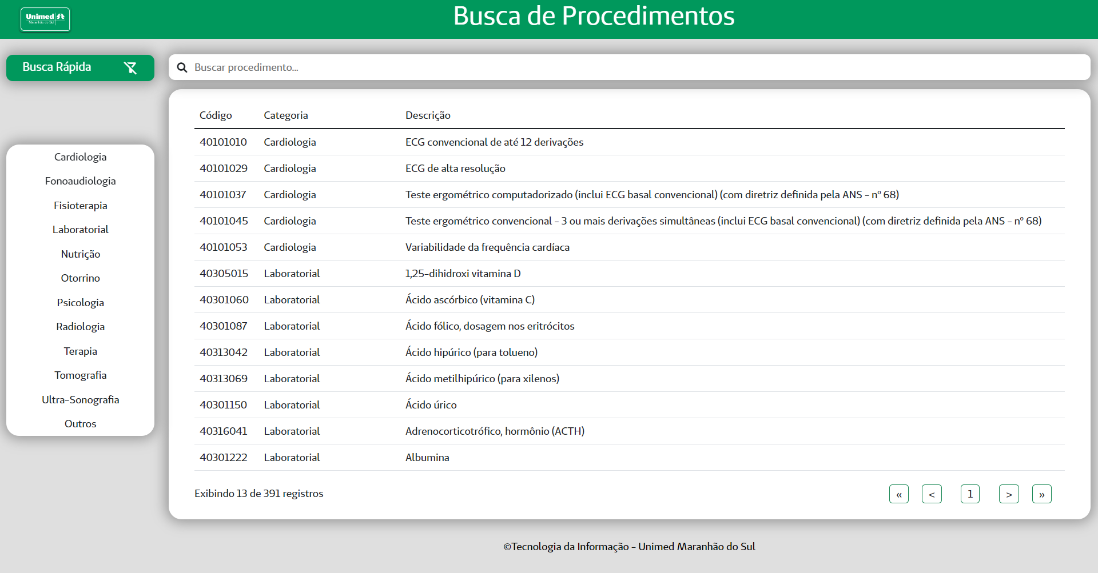
Task: Go to the next results page
Action: pyautogui.click(x=1009, y=494)
